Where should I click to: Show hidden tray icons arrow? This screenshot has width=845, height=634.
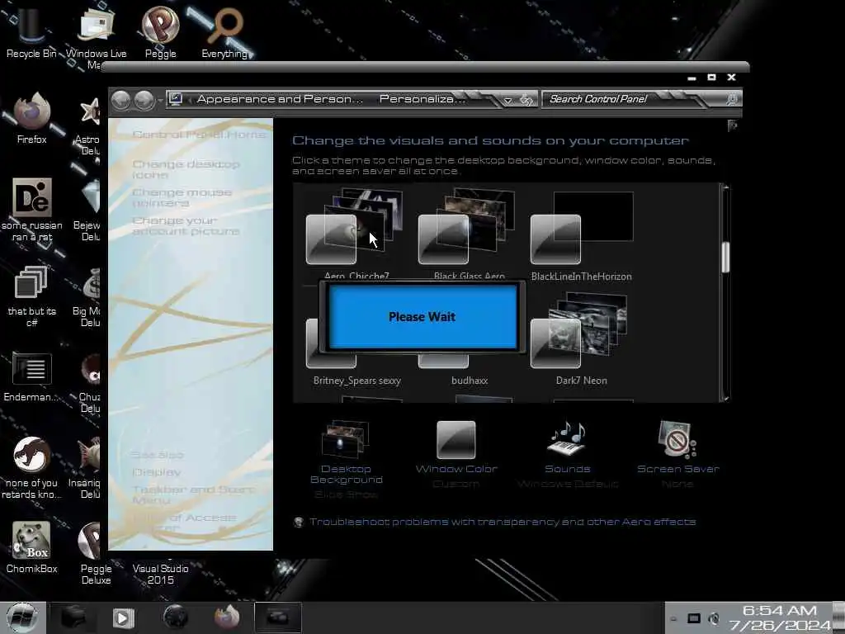click(x=673, y=619)
